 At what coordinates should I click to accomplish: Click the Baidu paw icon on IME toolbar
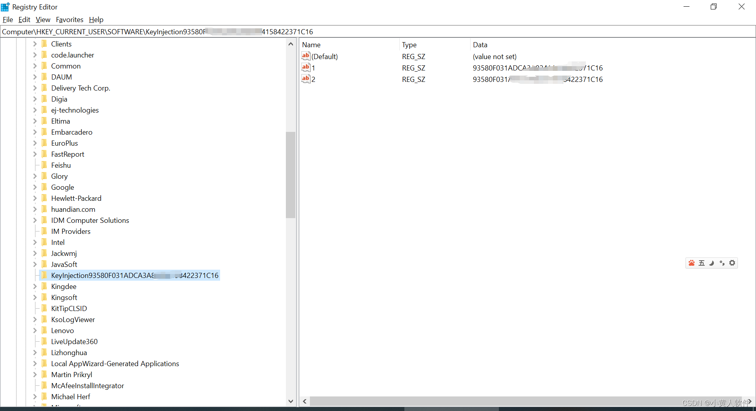pos(691,263)
